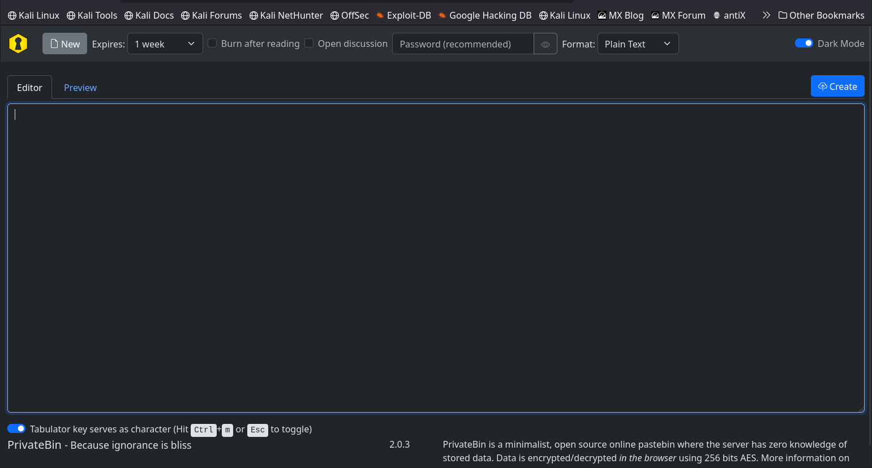Enable Burn after reading checkbox

[x=213, y=43]
